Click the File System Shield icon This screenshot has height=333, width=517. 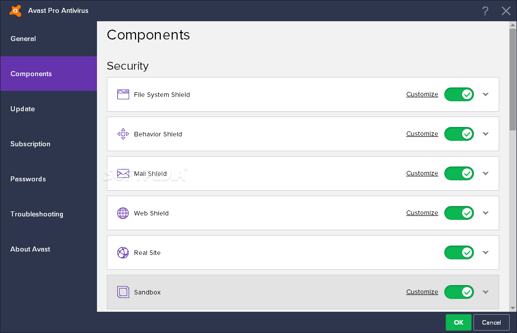(123, 94)
